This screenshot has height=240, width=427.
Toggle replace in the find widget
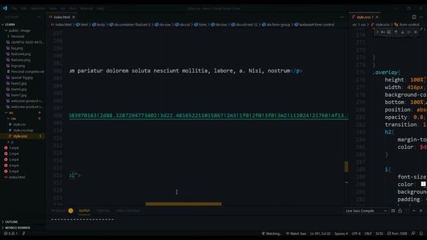coord(377,32)
